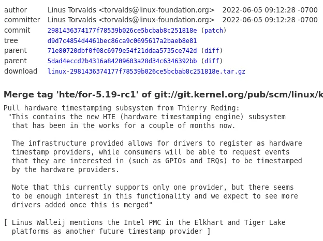Open first parent 71e80720dbf0f08c link

[122, 51]
